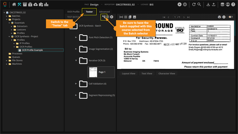
Task: Expand the IP Profiles folder
Action: coord(14,43)
